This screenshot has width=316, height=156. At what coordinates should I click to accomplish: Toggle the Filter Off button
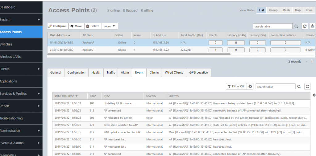click(x=236, y=86)
